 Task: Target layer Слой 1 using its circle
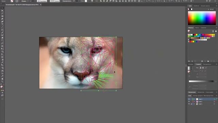(x=214, y=104)
